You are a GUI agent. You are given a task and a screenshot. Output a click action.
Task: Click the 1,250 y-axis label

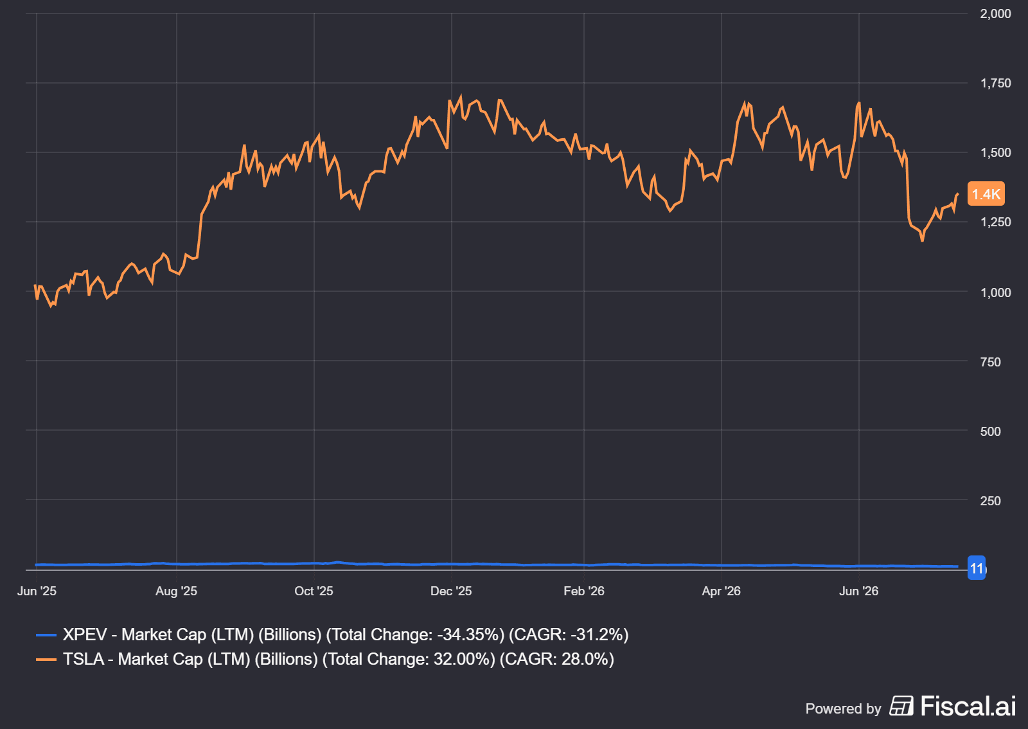[x=995, y=222]
